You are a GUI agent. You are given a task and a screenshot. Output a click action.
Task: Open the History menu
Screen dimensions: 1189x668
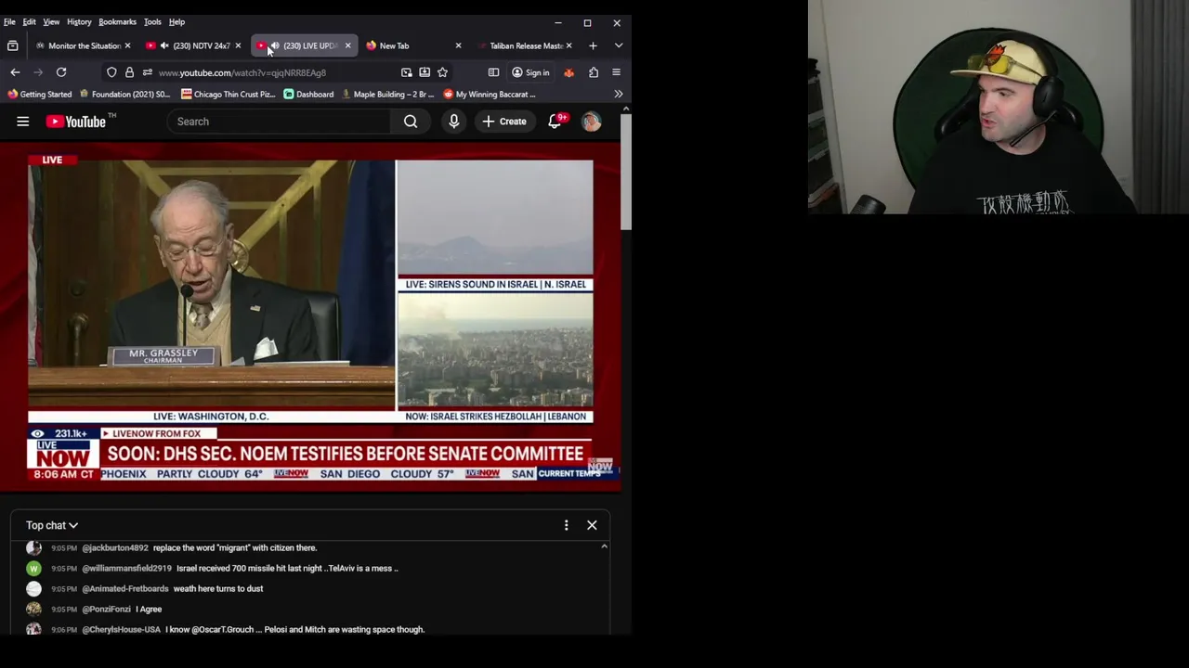[x=79, y=21]
